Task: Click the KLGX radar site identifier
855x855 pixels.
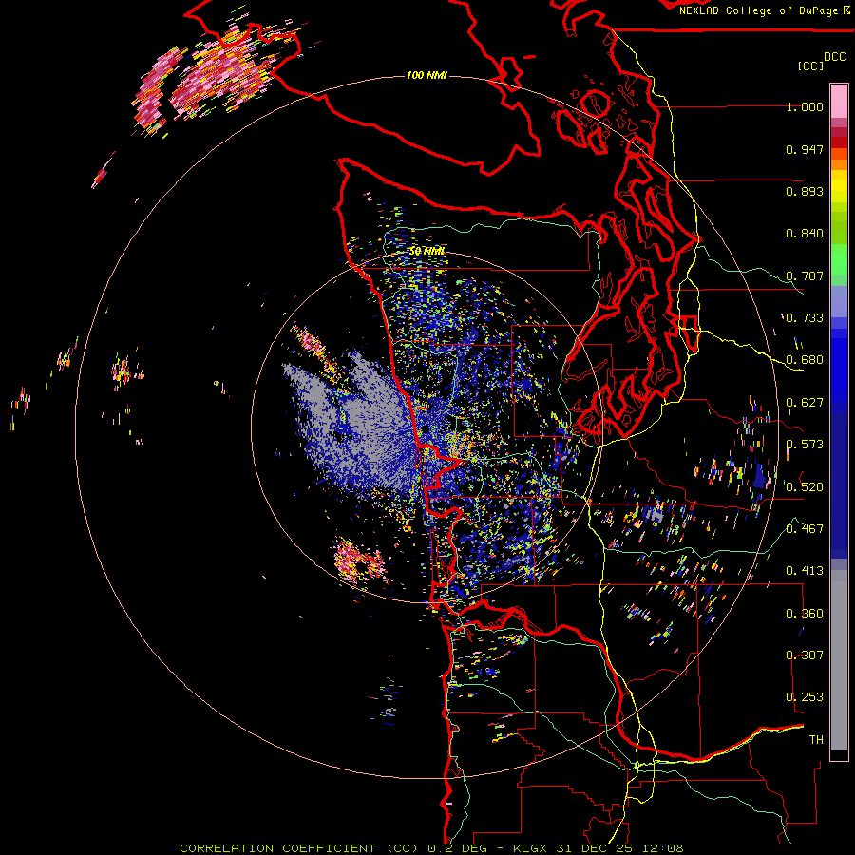Action: (x=532, y=848)
